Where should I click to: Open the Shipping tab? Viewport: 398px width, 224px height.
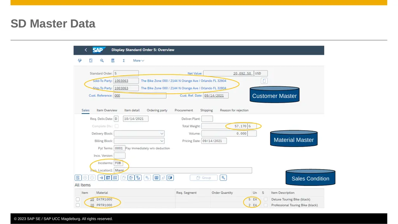pyautogui.click(x=207, y=110)
